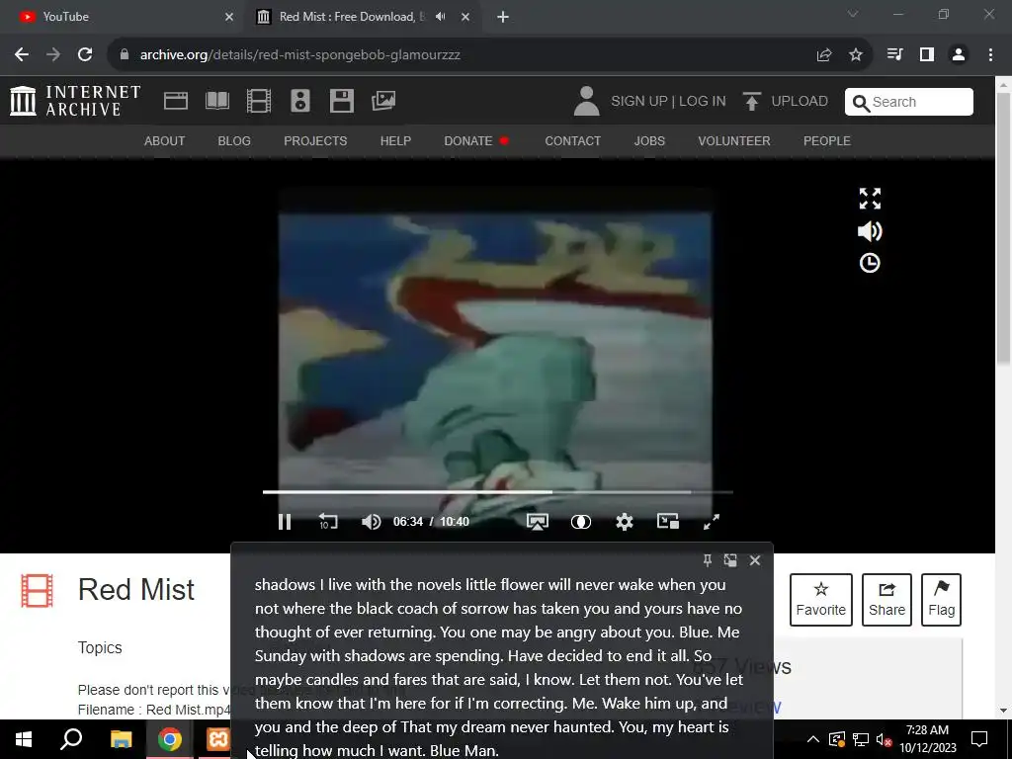Open the Chrome profile icon
The image size is (1012, 759).
coord(959,55)
